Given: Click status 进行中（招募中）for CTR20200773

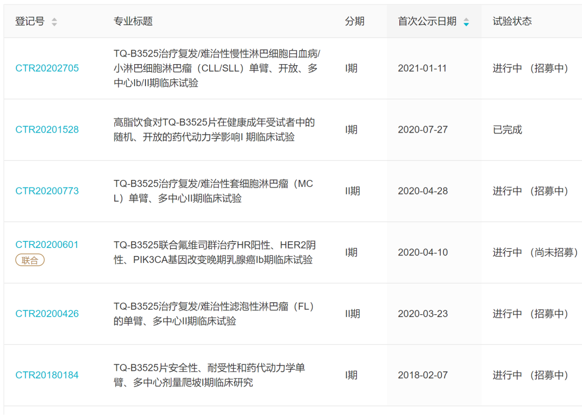Looking at the screenshot, I should coord(530,191).
